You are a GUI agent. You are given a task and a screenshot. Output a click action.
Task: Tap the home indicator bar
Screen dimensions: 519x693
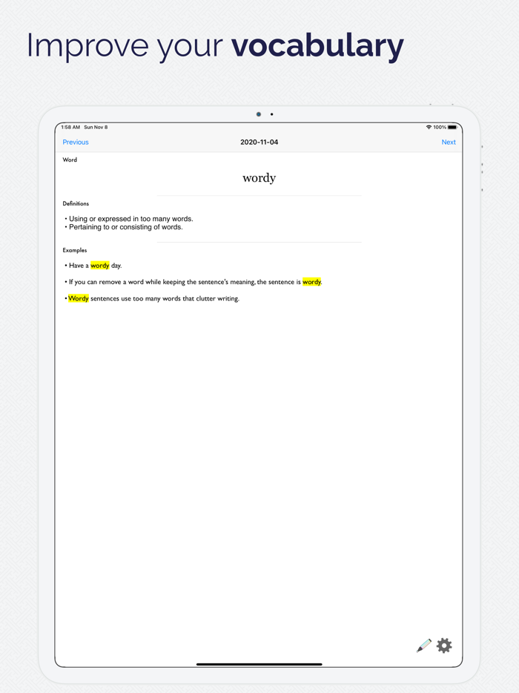pyautogui.click(x=259, y=664)
